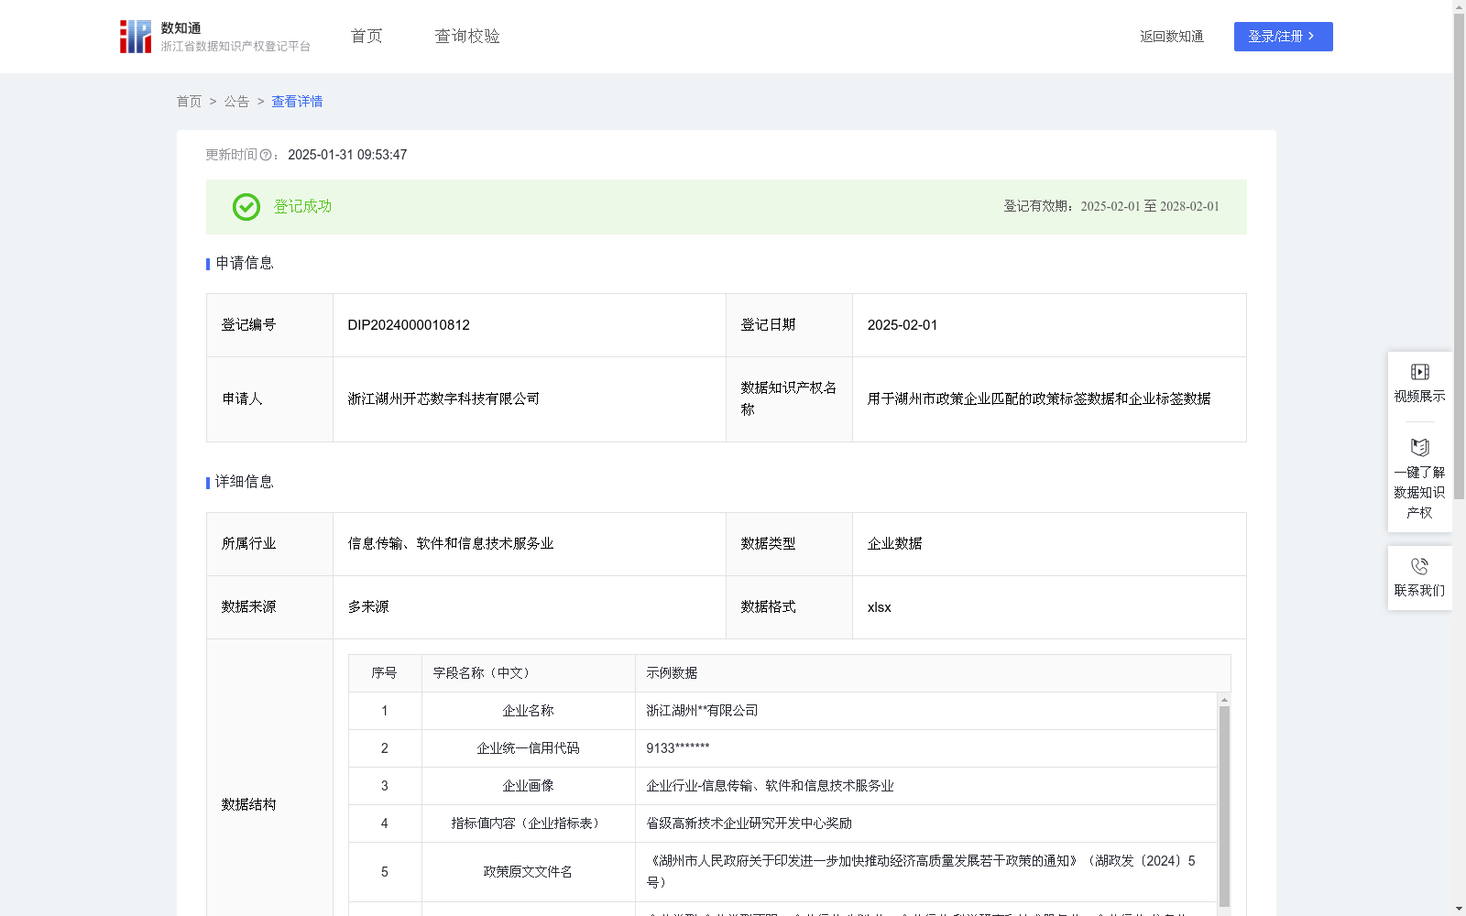Go to 首页 in the top navigation
Viewport: 1466px width, 916px height.
click(x=366, y=36)
